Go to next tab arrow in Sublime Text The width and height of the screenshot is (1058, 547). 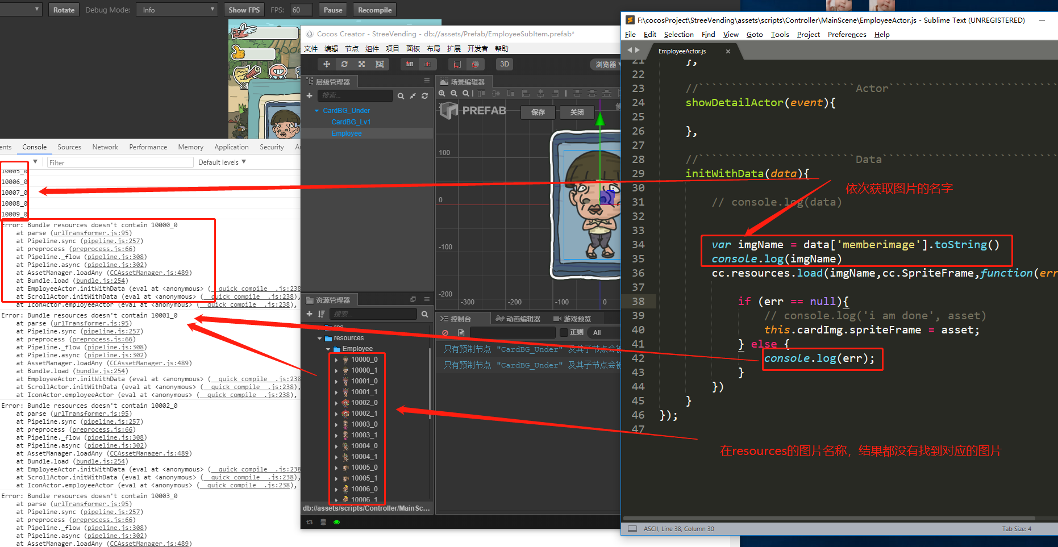tap(638, 50)
